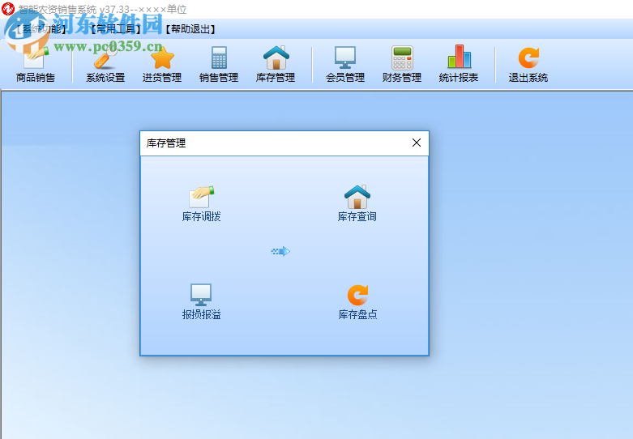Open the 【常用工具】 menu
The width and height of the screenshot is (633, 439).
115,29
